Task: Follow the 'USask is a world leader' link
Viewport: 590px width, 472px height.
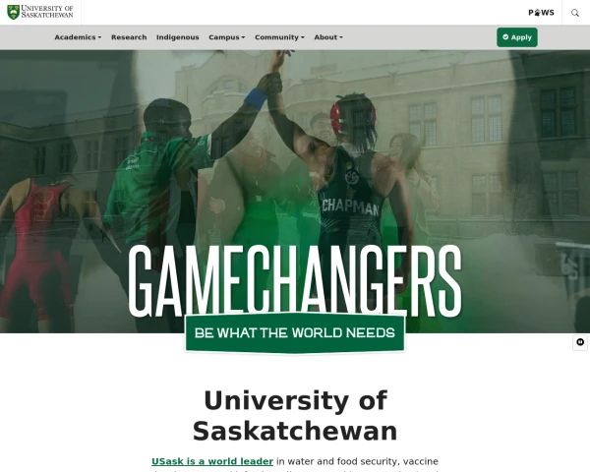Action: [212, 461]
